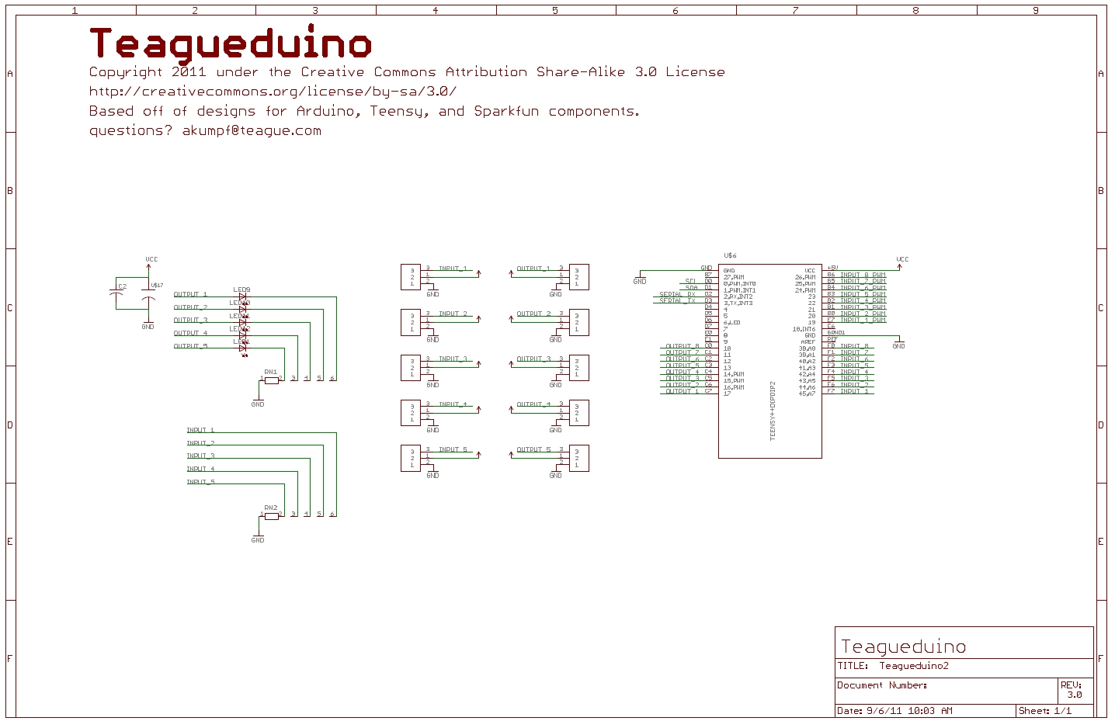Select the C2 capacitor symbol

coord(116,294)
